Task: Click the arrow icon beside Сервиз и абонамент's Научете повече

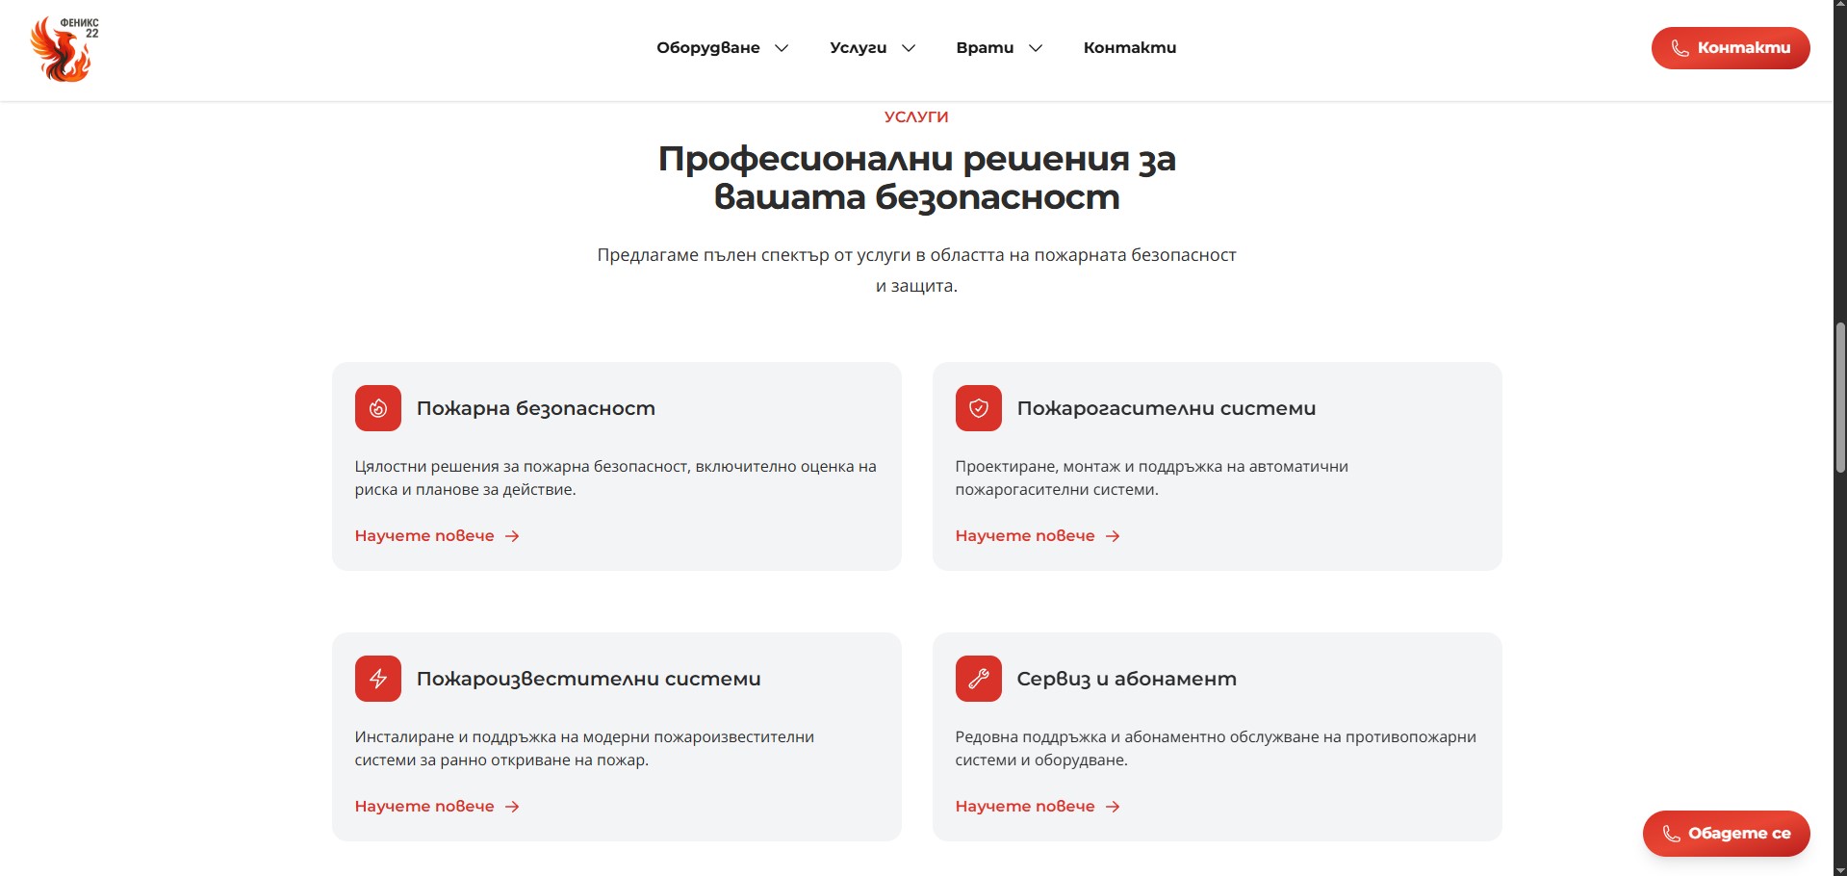Action: click(x=1113, y=806)
